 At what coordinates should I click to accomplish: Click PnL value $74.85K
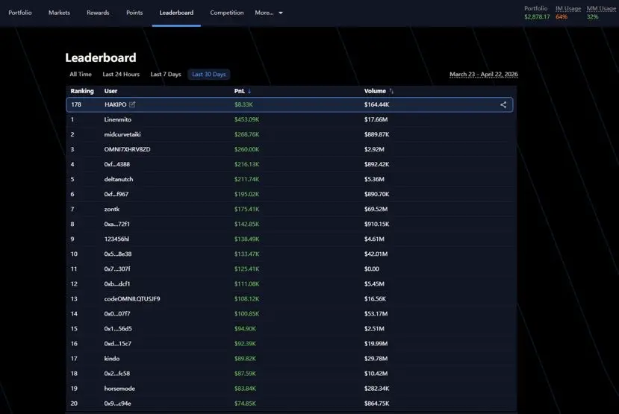[245, 404]
